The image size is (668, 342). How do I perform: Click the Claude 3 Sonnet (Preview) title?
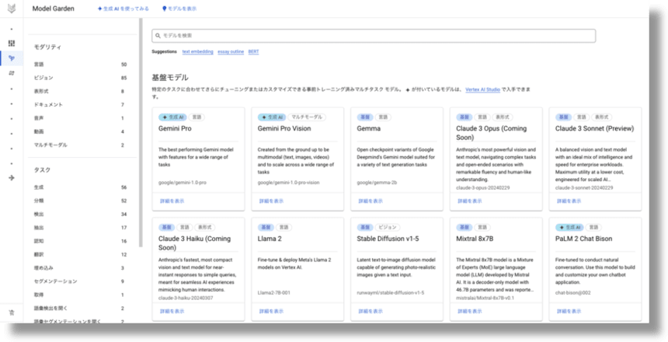click(595, 128)
